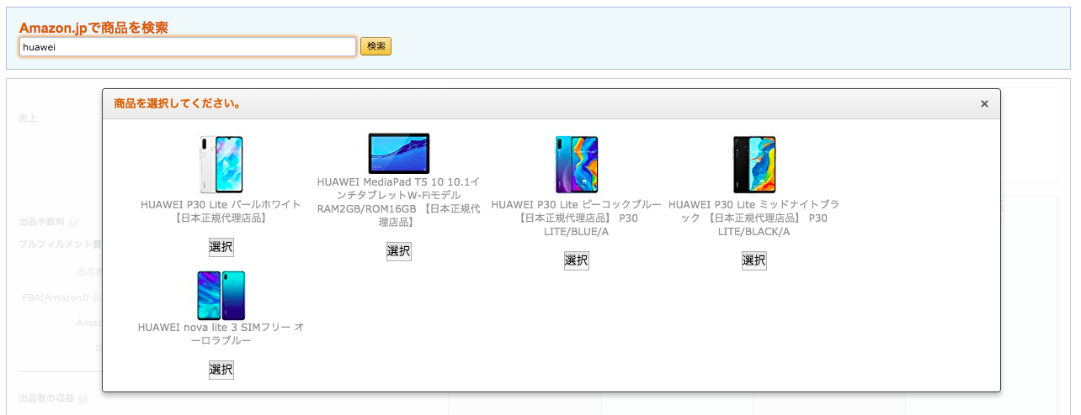Select HUAWEI P30 Lite パールホワイト product

[221, 247]
